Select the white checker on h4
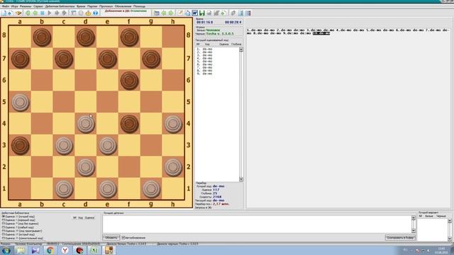This screenshot has height=255, width=454. pyautogui.click(x=173, y=124)
